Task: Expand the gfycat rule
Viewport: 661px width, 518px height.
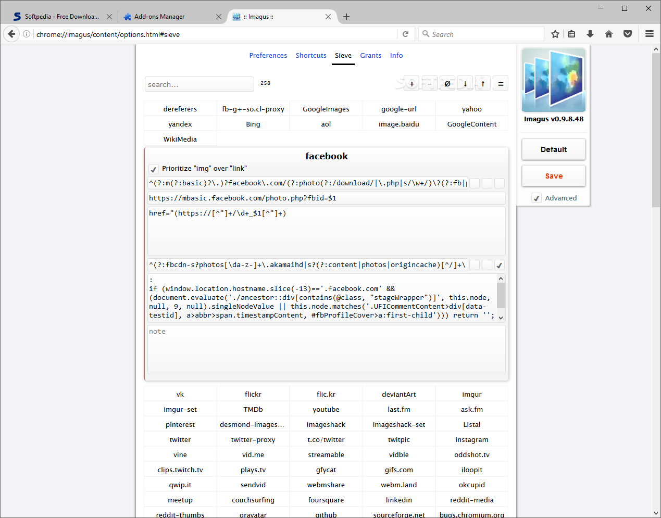Action: pyautogui.click(x=326, y=470)
